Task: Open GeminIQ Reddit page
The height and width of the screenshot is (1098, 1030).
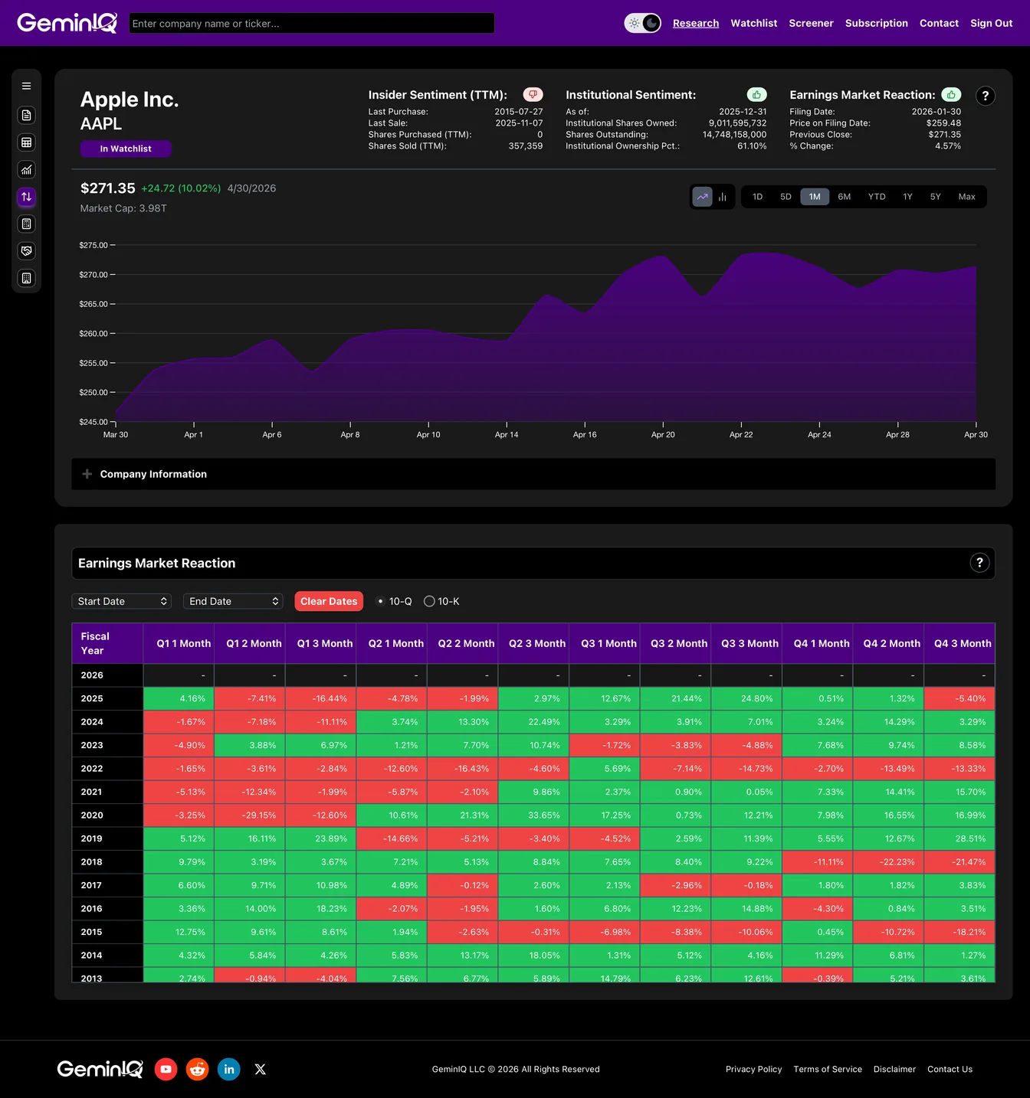Action: click(198, 1069)
